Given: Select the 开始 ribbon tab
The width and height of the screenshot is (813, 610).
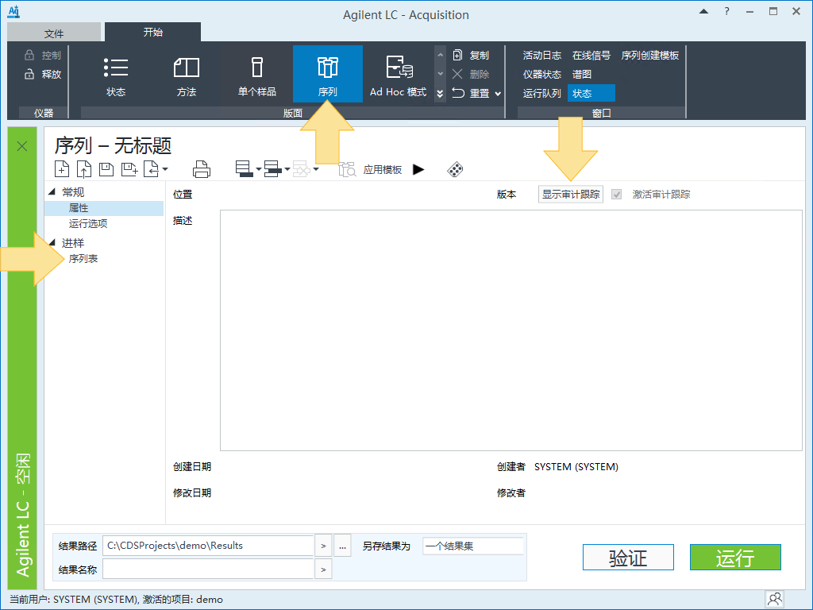Looking at the screenshot, I should tap(153, 32).
